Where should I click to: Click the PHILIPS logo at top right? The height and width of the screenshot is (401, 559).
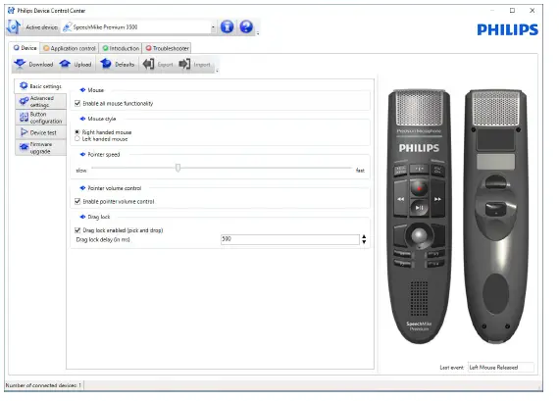(x=507, y=29)
